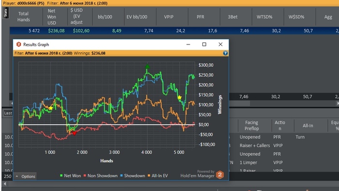Sort by PFR column header
Image resolution: width=339 pixels, height=191 pixels.
click(x=200, y=17)
